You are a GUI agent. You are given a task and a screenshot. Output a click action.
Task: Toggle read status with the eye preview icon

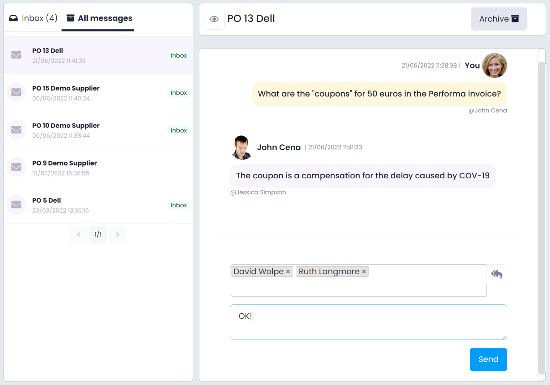tap(214, 19)
